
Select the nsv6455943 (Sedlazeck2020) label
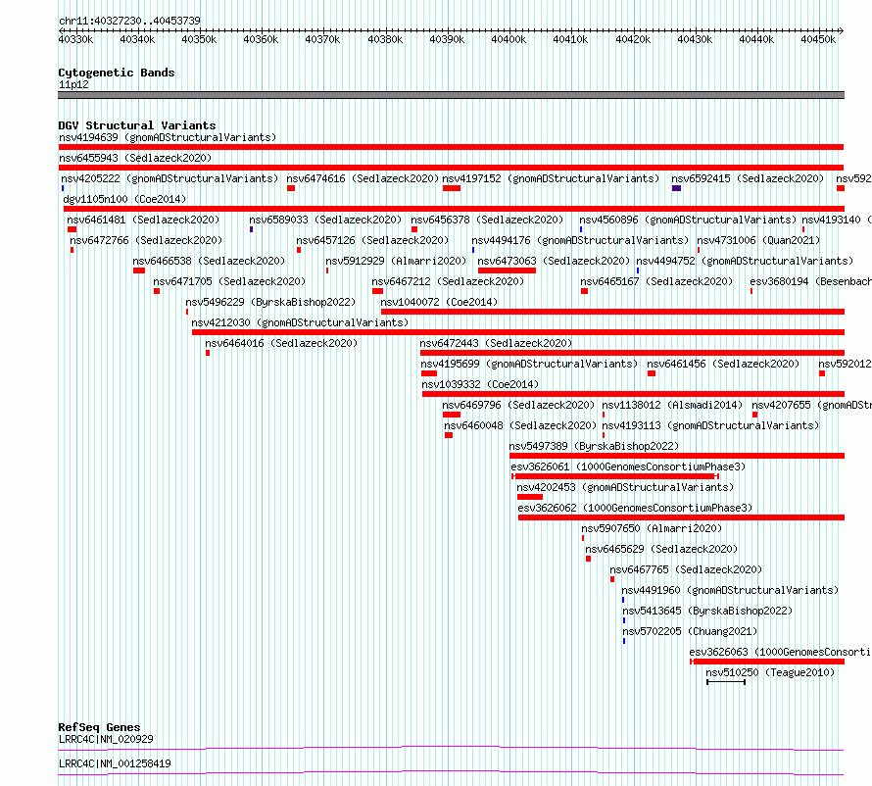[x=135, y=158]
